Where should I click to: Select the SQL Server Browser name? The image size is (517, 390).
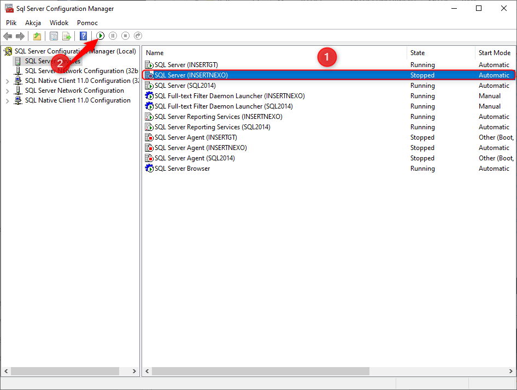[x=183, y=169]
